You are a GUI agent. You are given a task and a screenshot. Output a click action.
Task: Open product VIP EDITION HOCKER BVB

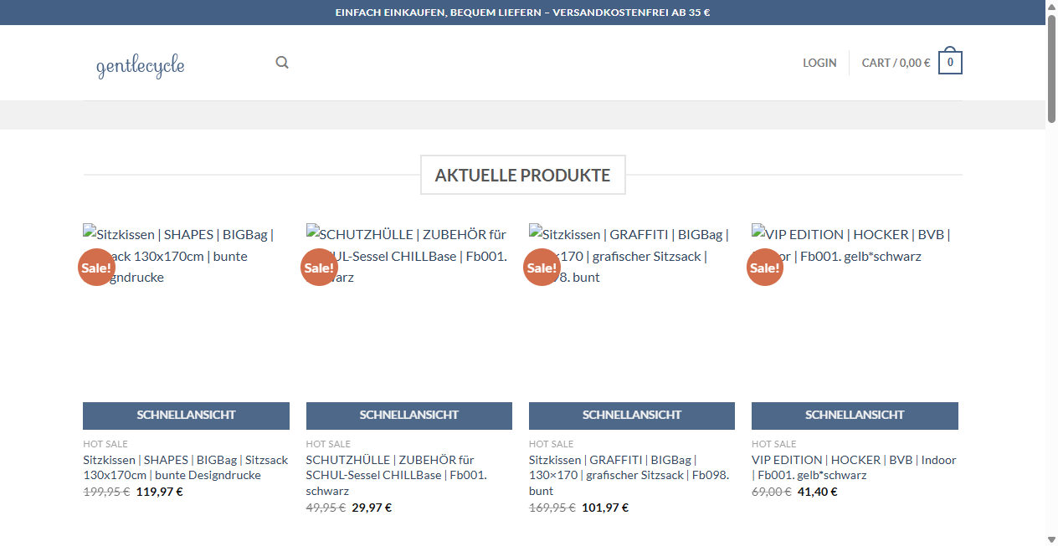coord(855,467)
